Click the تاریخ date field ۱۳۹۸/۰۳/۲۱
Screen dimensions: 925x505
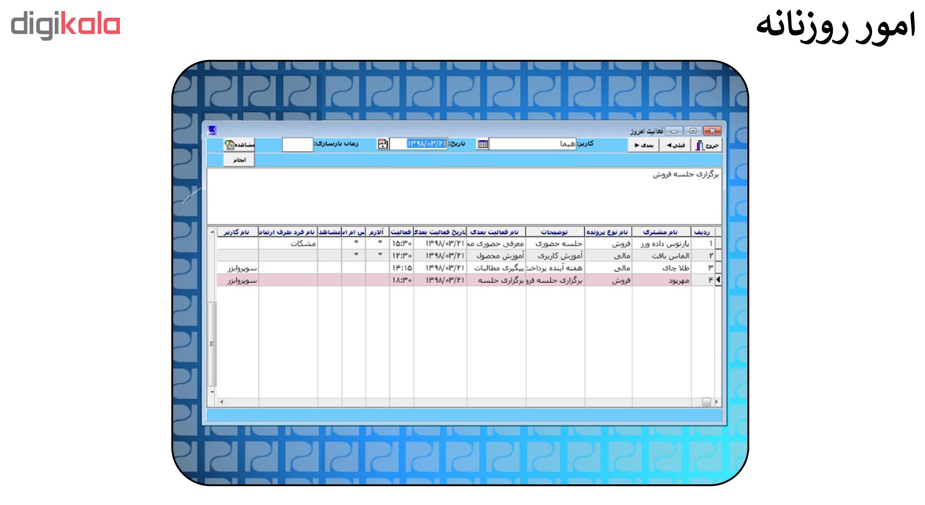(x=419, y=144)
